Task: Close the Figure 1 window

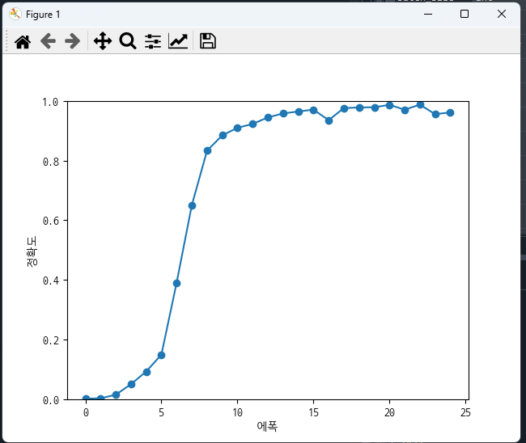Action: [x=502, y=14]
